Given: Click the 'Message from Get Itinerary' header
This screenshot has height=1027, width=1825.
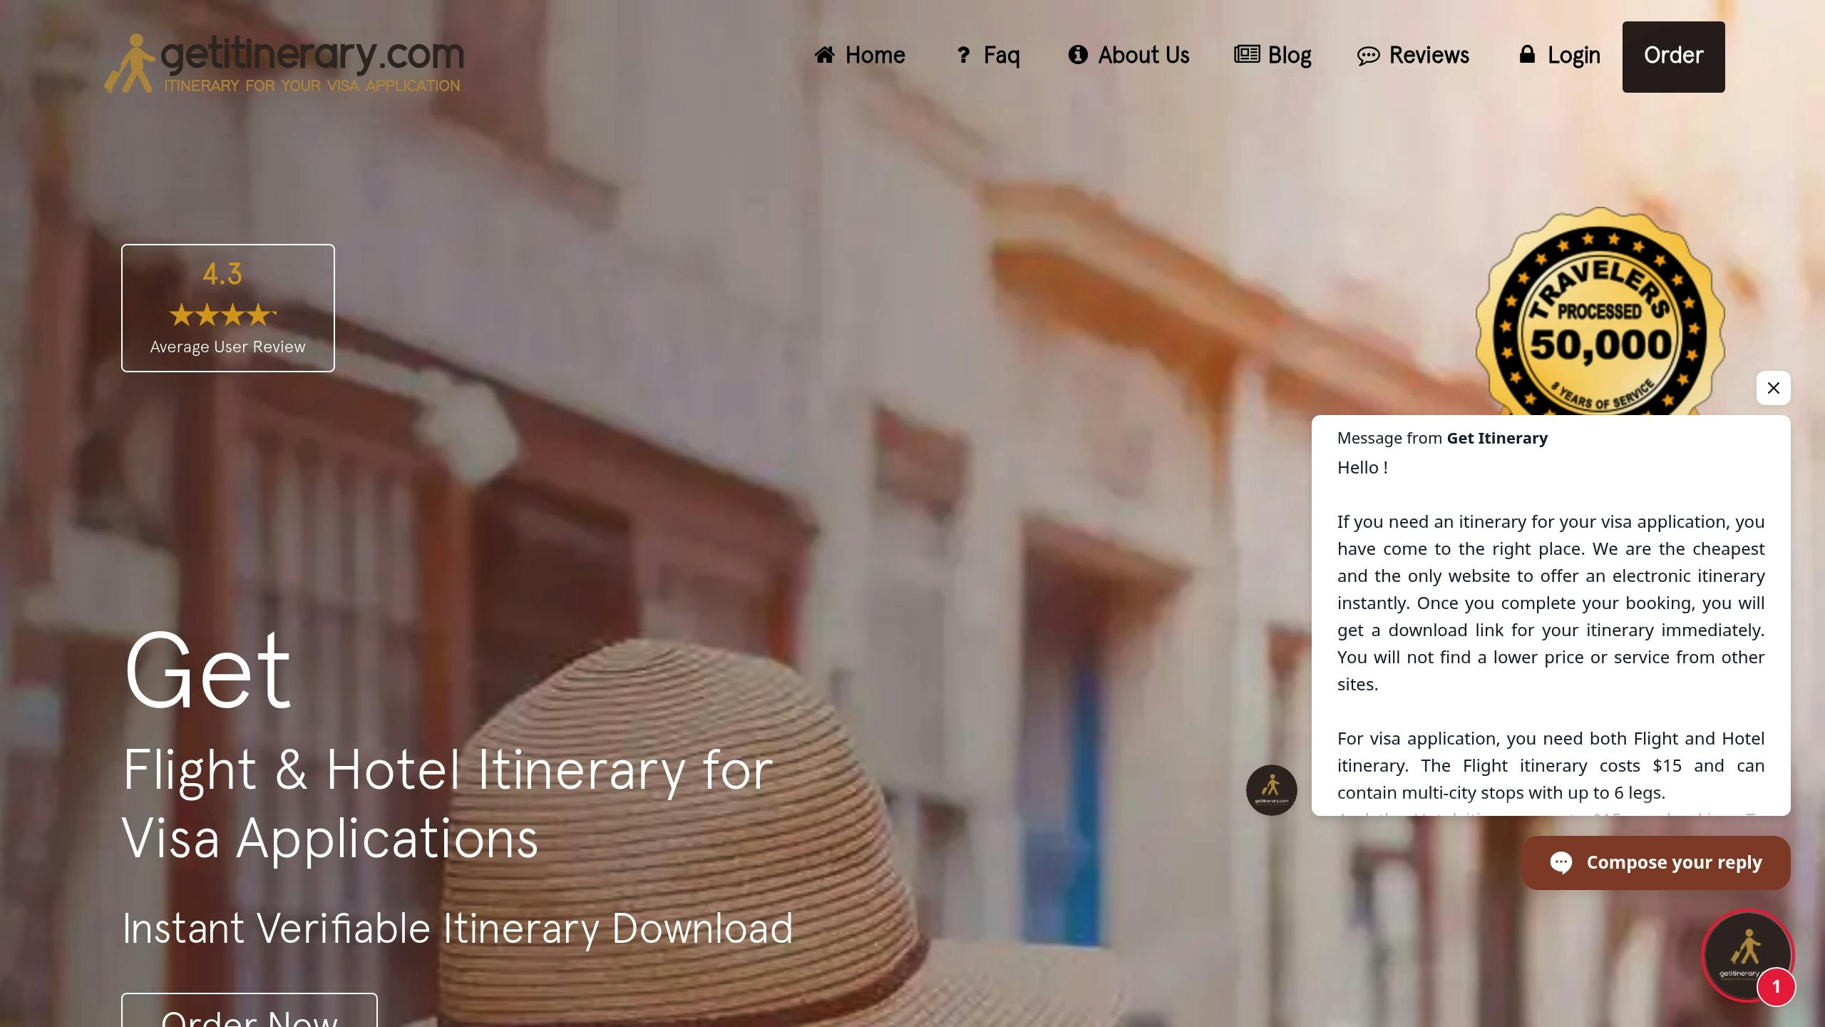Looking at the screenshot, I should (x=1442, y=438).
